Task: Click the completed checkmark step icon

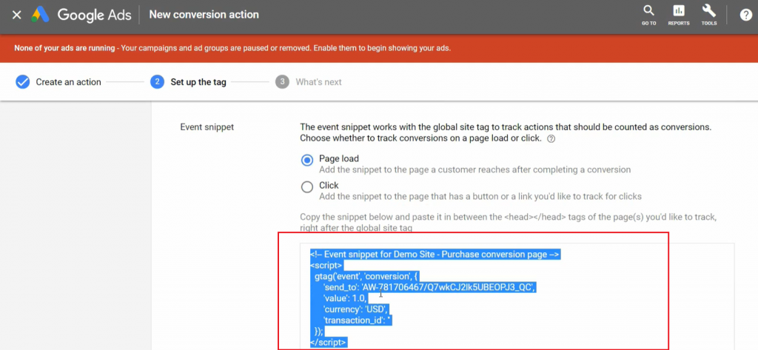Action: [22, 82]
